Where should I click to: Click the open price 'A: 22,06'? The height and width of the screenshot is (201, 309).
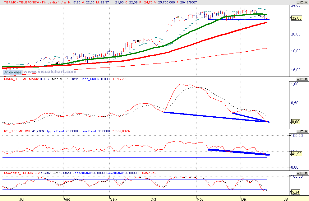click(x=88, y=2)
